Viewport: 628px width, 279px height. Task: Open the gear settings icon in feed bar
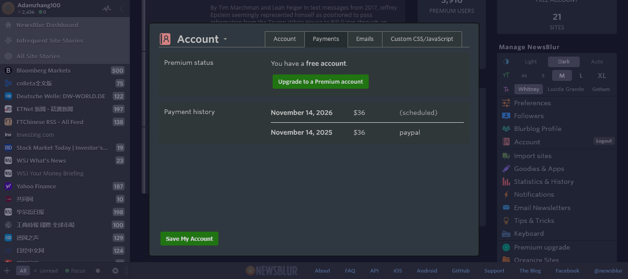click(x=115, y=271)
